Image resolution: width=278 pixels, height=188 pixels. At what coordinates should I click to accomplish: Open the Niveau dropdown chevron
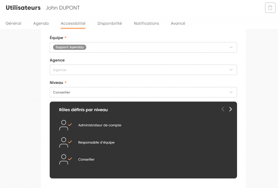(231, 92)
